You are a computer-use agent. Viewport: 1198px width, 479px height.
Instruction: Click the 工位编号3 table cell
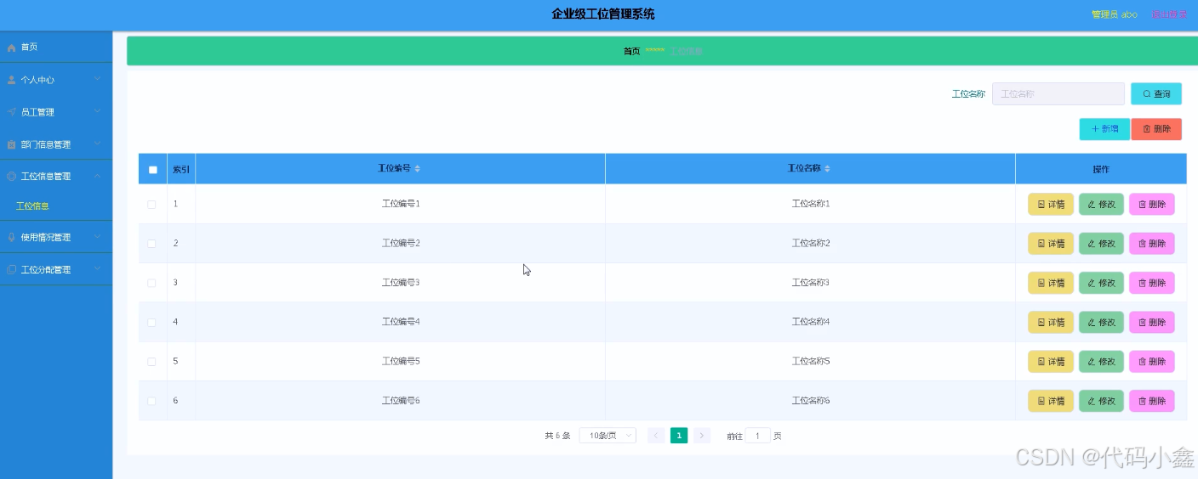[401, 283]
